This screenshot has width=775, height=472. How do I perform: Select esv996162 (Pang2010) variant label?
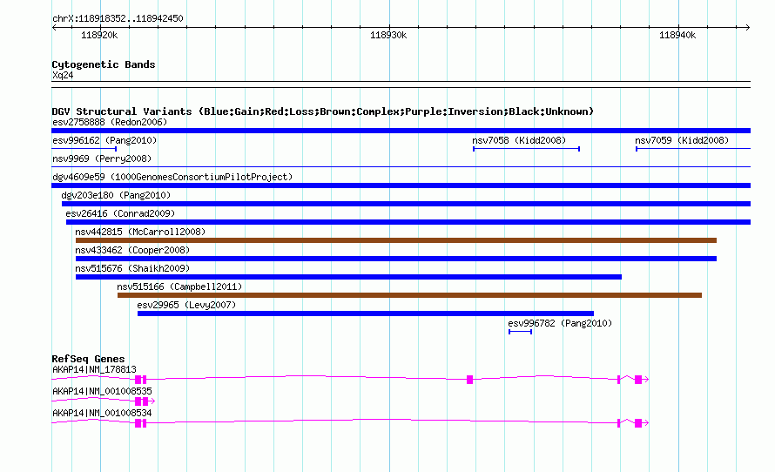pos(104,140)
